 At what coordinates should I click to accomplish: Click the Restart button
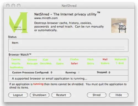(x=61, y=95)
